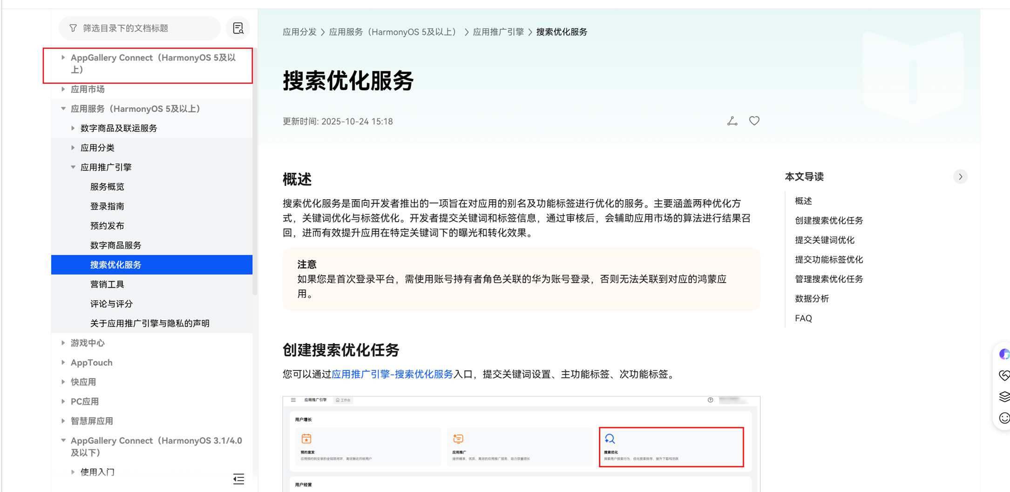Jump to 概述 in 本文导读

click(803, 201)
